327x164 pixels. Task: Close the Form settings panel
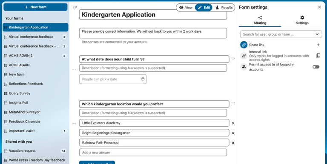pos(319,7)
